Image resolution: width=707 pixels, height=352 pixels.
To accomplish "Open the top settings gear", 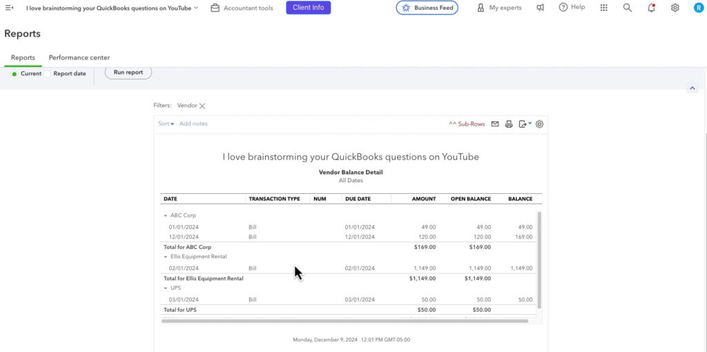I will pyautogui.click(x=675, y=8).
